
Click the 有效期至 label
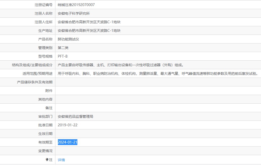(x=46, y=142)
